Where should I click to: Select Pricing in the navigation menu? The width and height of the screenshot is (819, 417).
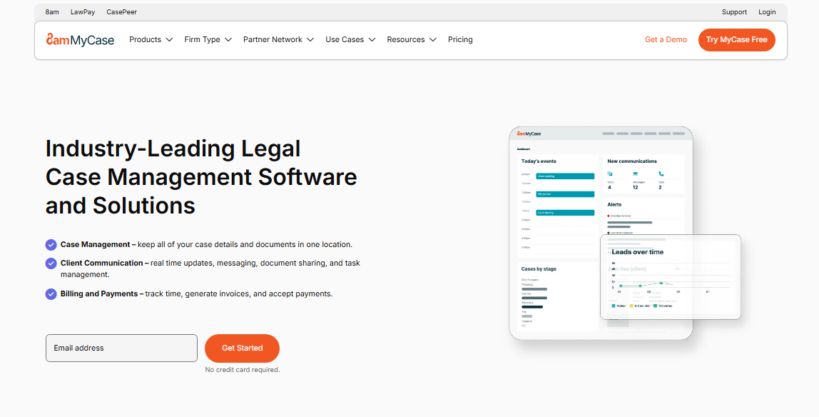[x=460, y=39]
